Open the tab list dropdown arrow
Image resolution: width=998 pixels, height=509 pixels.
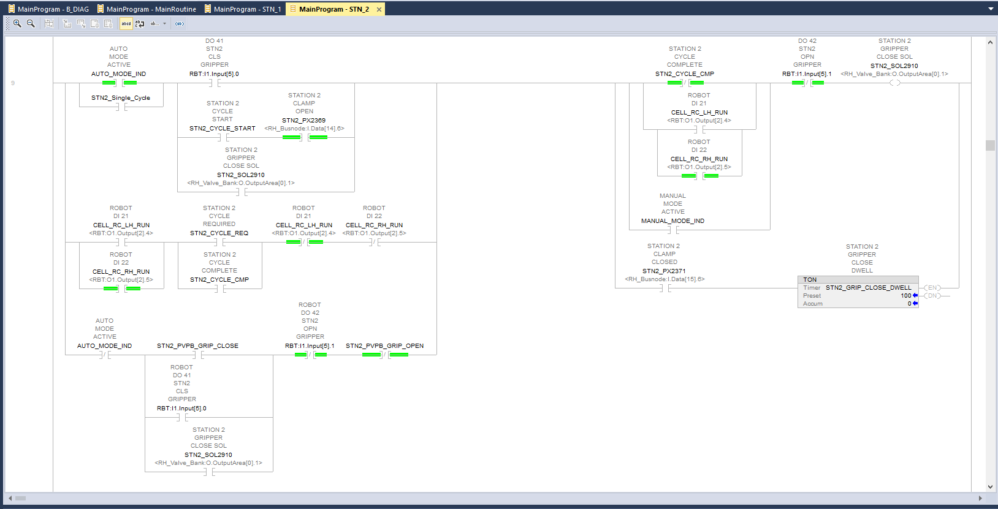click(991, 9)
